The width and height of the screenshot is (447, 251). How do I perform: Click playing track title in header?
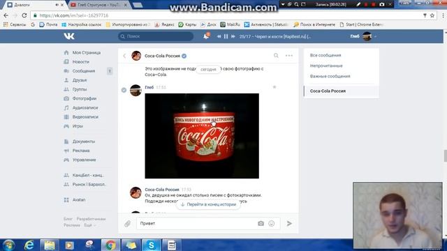(x=275, y=36)
